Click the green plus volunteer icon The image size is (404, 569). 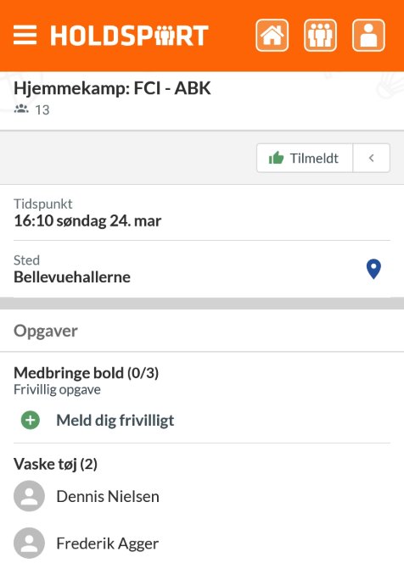(x=31, y=421)
